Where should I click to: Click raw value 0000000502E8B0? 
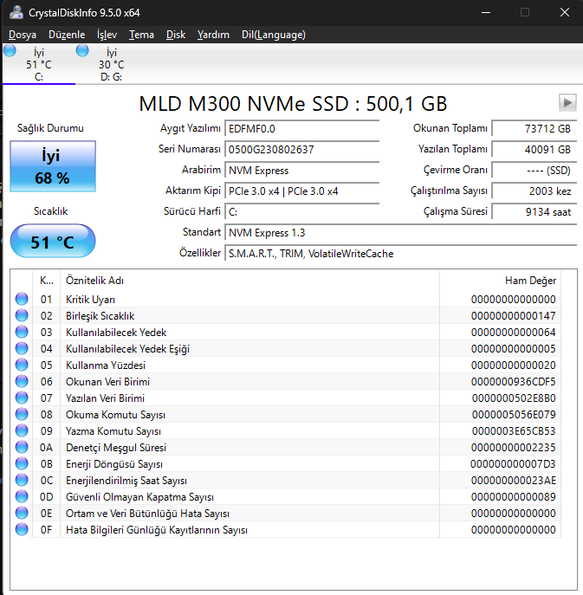click(x=514, y=398)
